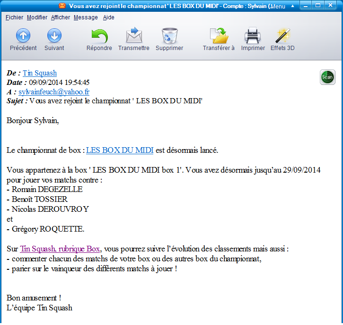Open Effets 3D magic wand
This screenshot has height=325, width=343.
pos(282,40)
